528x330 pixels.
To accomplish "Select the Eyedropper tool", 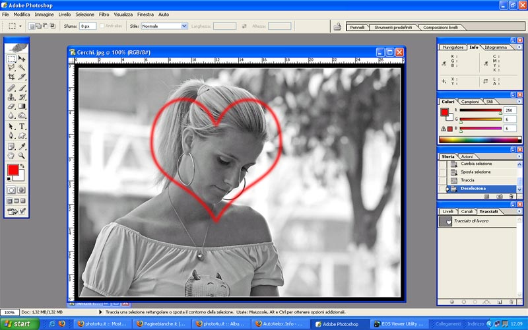I will click(x=22, y=146).
